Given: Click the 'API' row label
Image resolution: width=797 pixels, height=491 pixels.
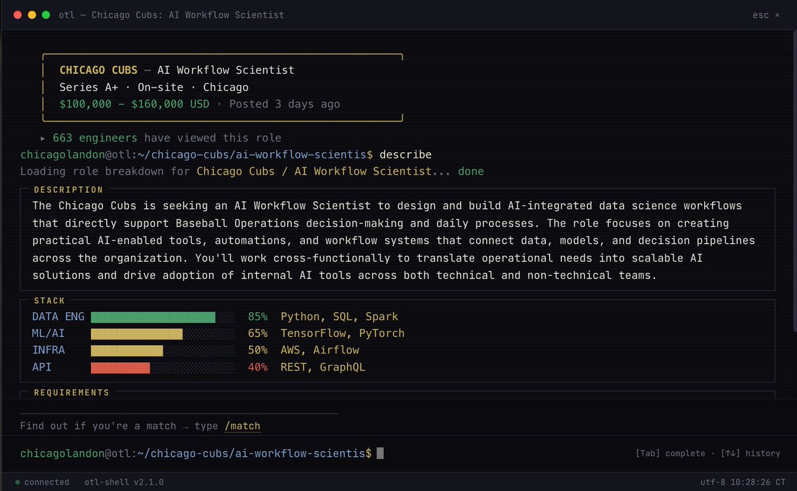Looking at the screenshot, I should [x=42, y=367].
